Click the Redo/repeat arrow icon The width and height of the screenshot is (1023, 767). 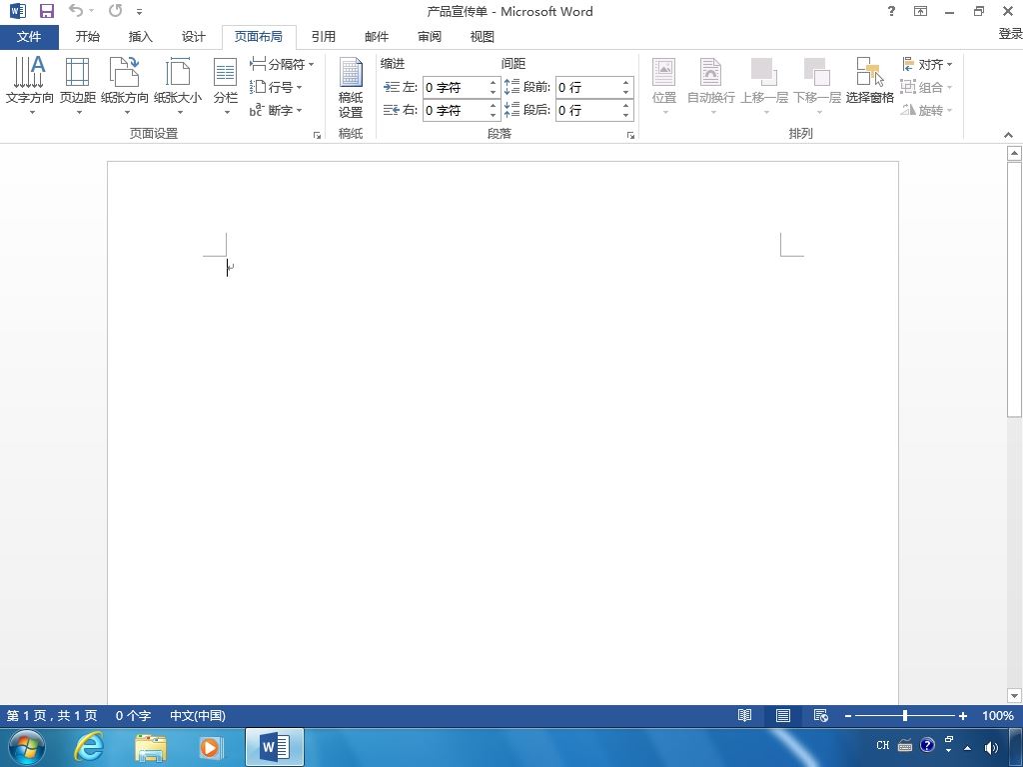tap(116, 10)
